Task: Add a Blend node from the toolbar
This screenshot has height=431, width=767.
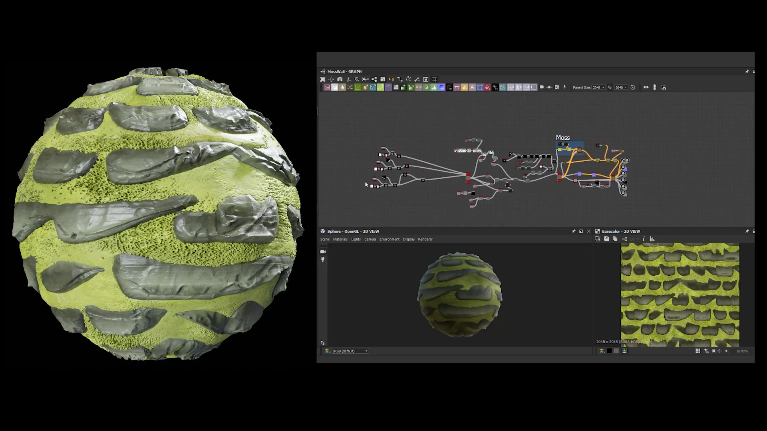Action: click(x=335, y=87)
